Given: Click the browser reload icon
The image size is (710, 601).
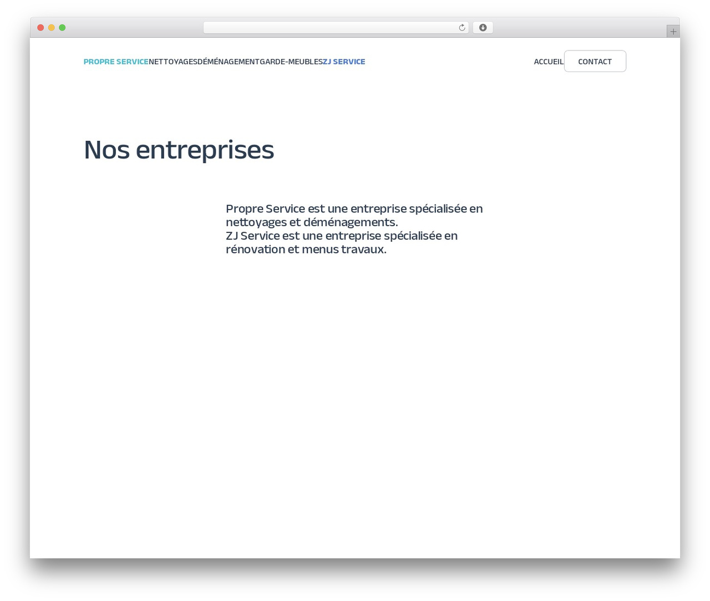Looking at the screenshot, I should tap(461, 28).
